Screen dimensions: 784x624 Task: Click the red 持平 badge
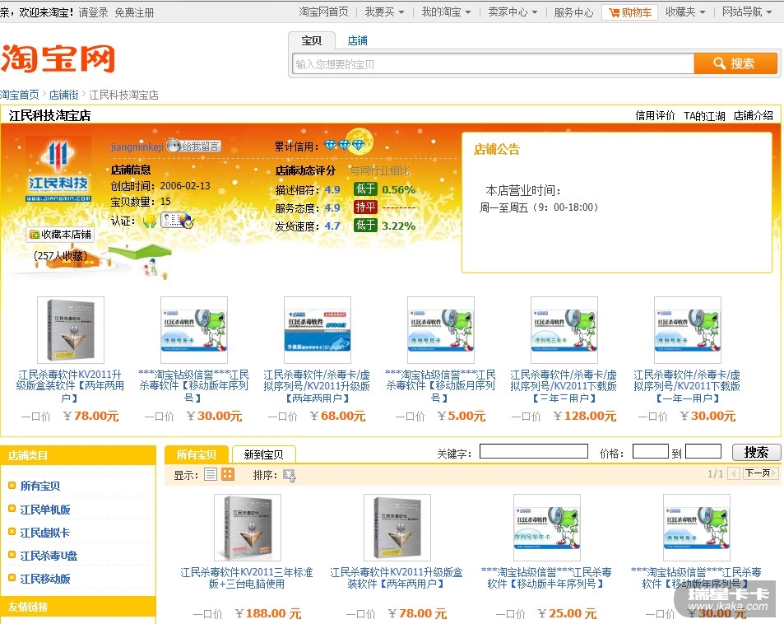click(x=365, y=207)
